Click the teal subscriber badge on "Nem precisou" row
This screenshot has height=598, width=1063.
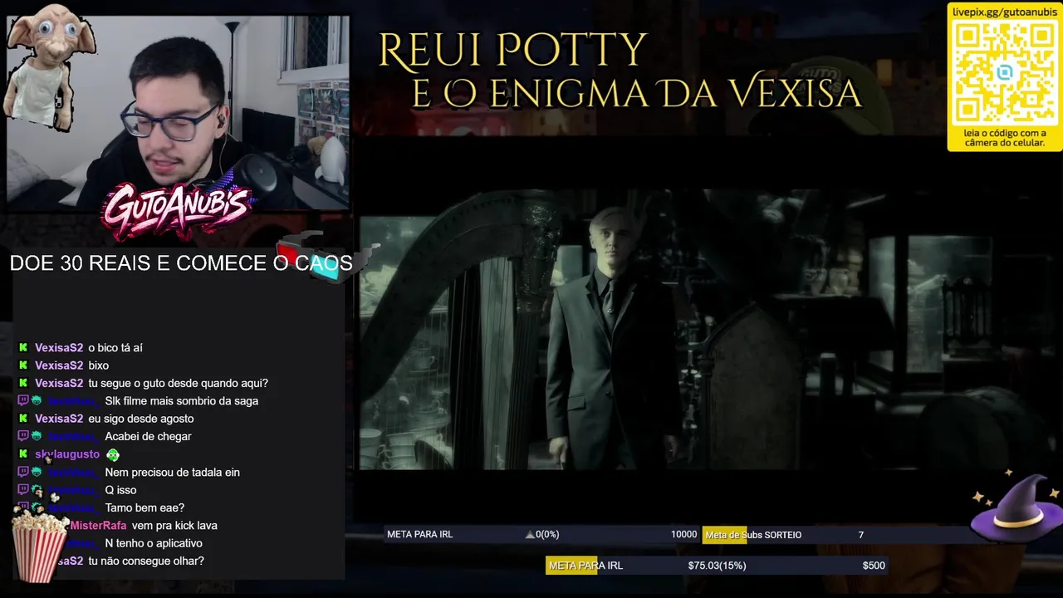coord(37,473)
